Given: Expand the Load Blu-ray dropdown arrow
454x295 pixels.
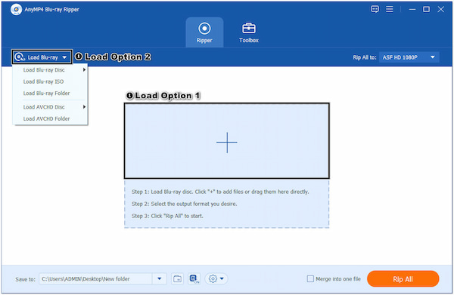Looking at the screenshot, I should click(x=64, y=57).
